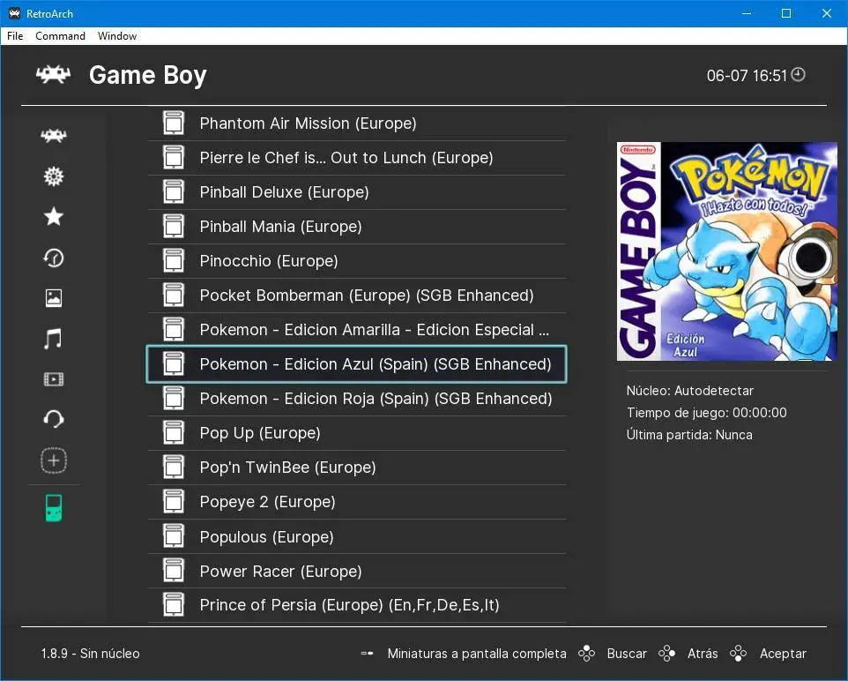The height and width of the screenshot is (681, 848).
Task: Select Popeye 2 (Europe)
Action: pyautogui.click(x=357, y=501)
